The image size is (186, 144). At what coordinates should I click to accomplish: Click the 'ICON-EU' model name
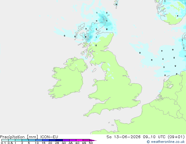click(x=49, y=137)
